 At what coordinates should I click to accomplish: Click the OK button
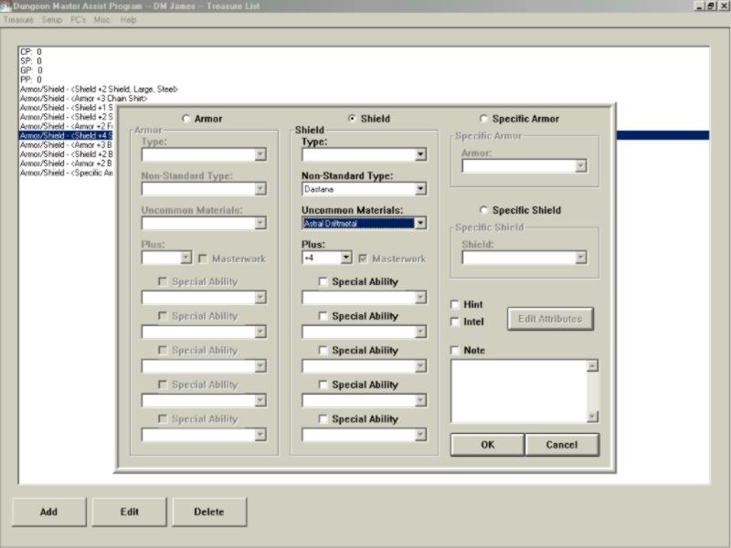click(x=487, y=445)
